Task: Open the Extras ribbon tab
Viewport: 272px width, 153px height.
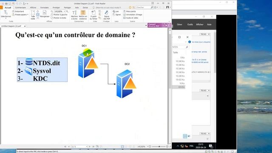Action: (85, 8)
